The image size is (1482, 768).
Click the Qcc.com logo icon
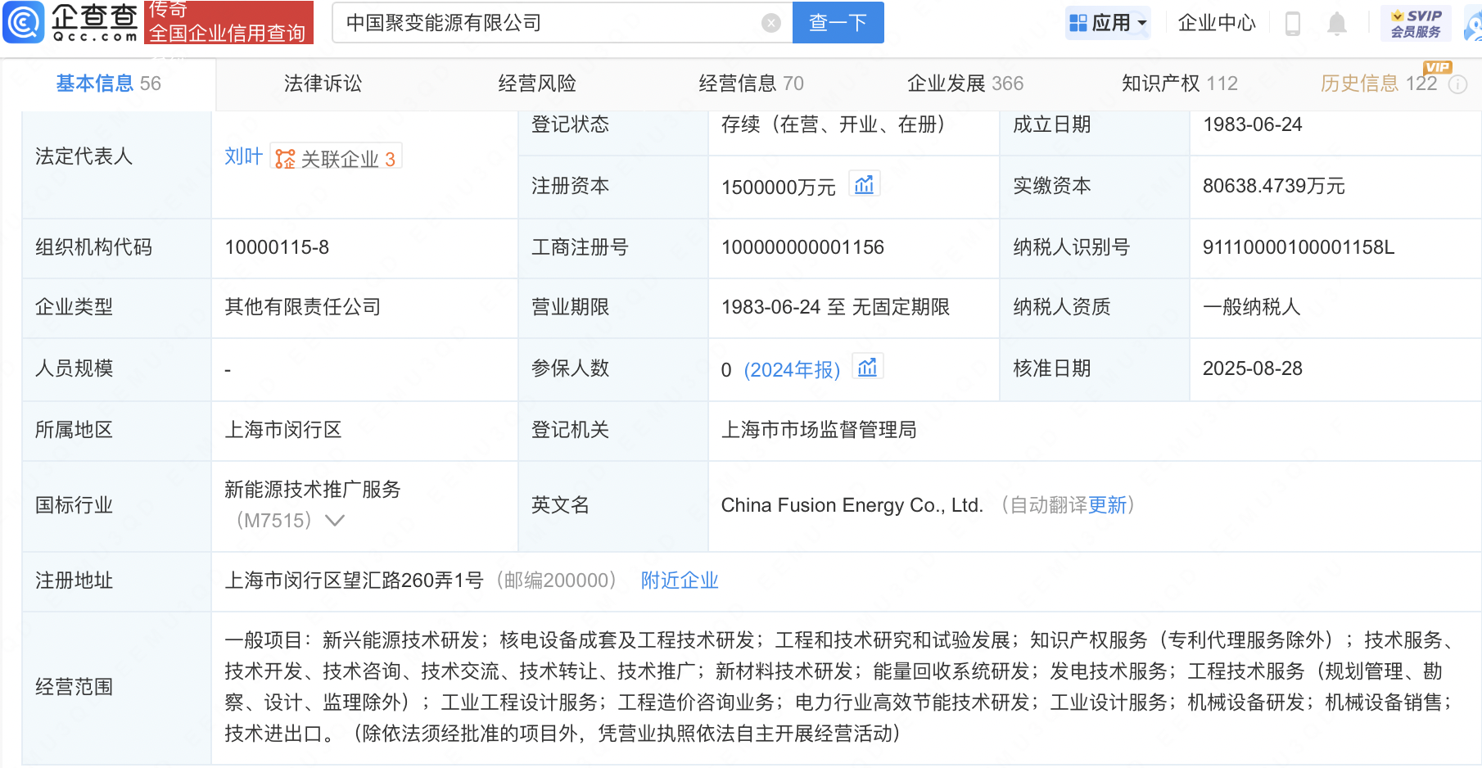[x=23, y=22]
